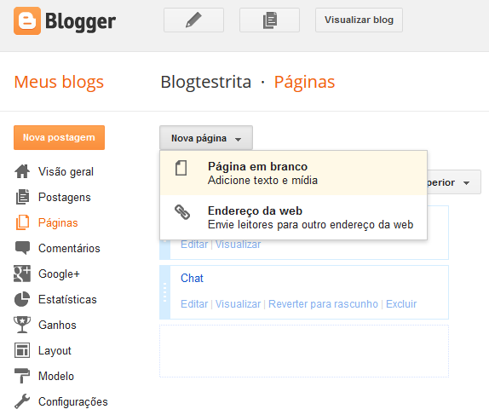Open Estatísticas in sidebar

point(67,300)
